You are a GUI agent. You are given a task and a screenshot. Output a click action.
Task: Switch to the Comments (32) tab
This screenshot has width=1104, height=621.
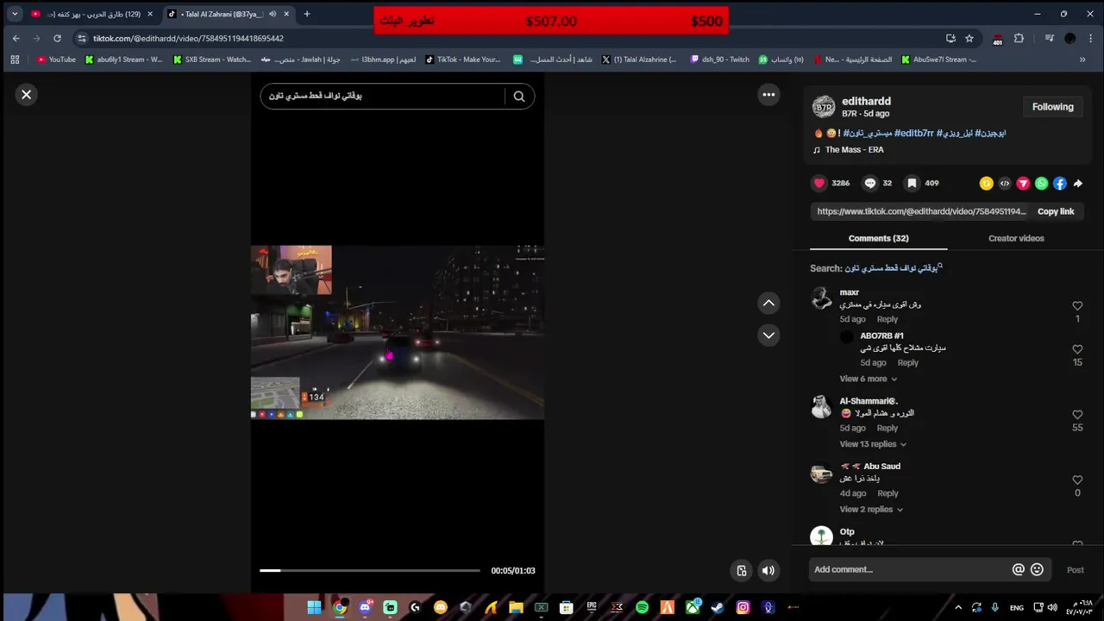pos(878,238)
